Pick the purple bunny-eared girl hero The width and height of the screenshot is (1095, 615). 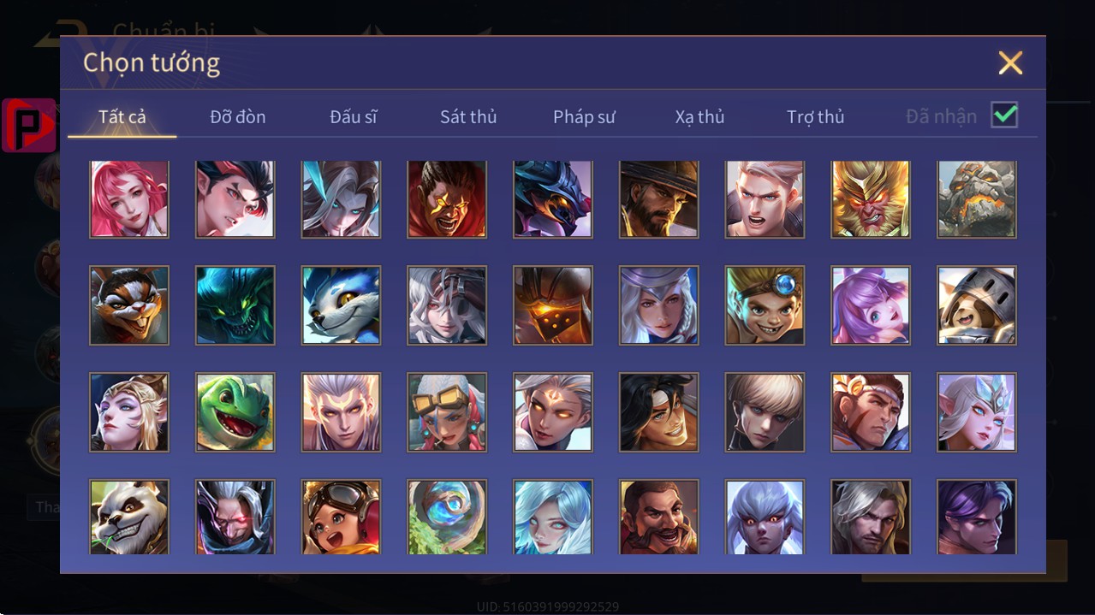point(871,305)
